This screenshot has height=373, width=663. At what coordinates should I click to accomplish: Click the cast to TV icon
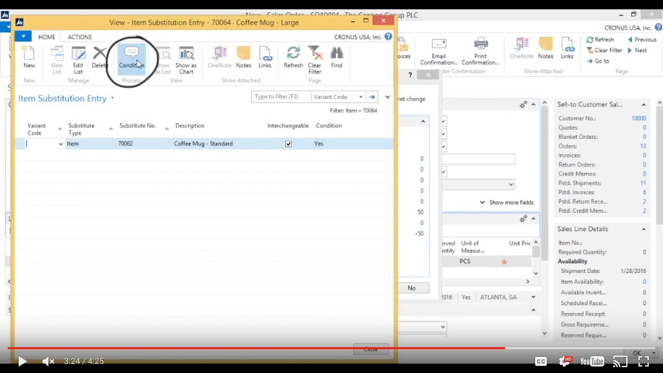point(620,361)
